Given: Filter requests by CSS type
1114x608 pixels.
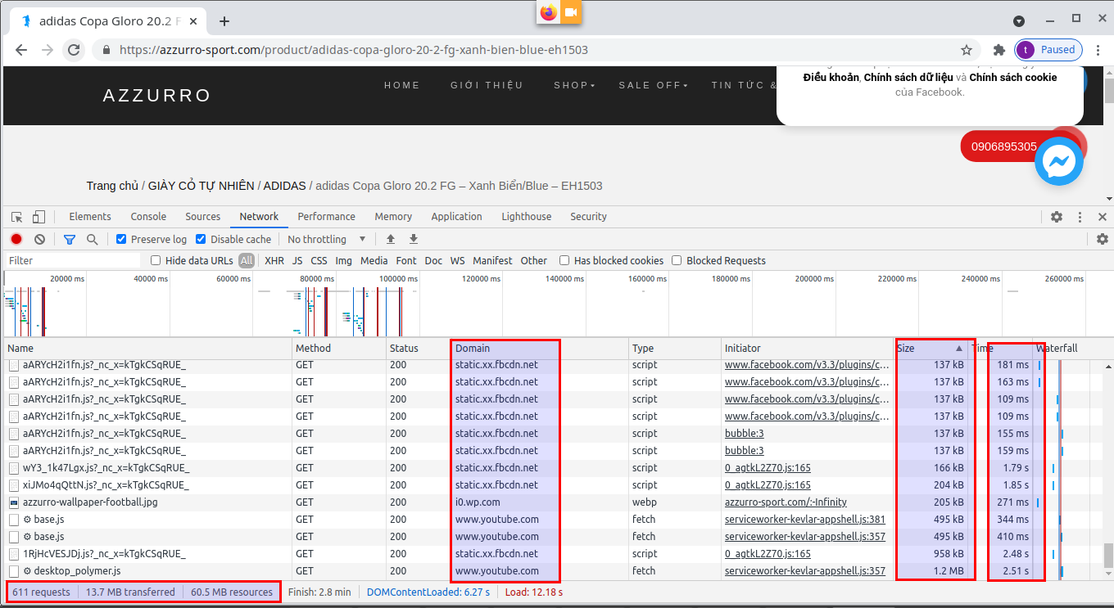Looking at the screenshot, I should pos(319,260).
